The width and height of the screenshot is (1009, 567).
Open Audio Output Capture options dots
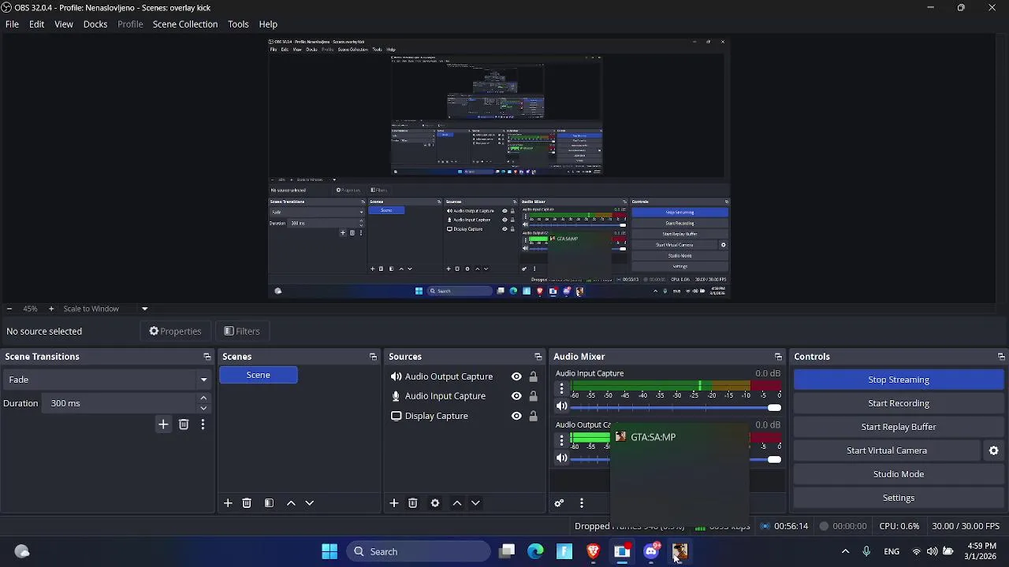(x=561, y=439)
